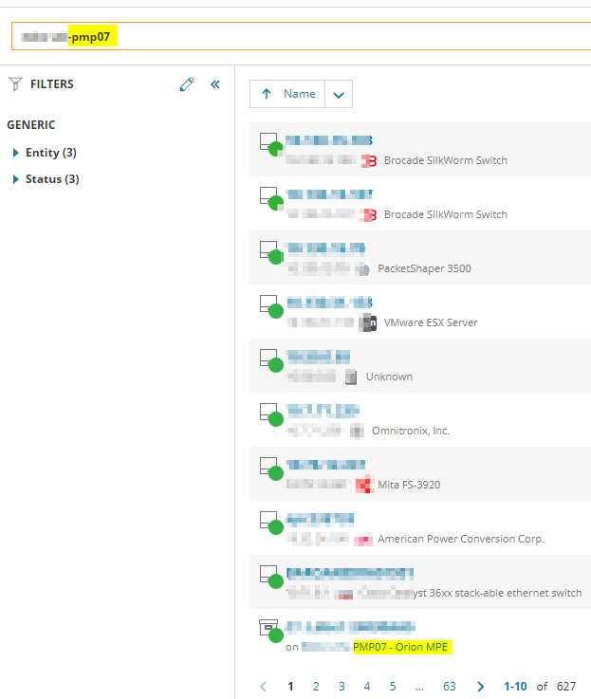591x699 pixels.
Task: Open the sort-by dropdown chevron
Action: (339, 94)
